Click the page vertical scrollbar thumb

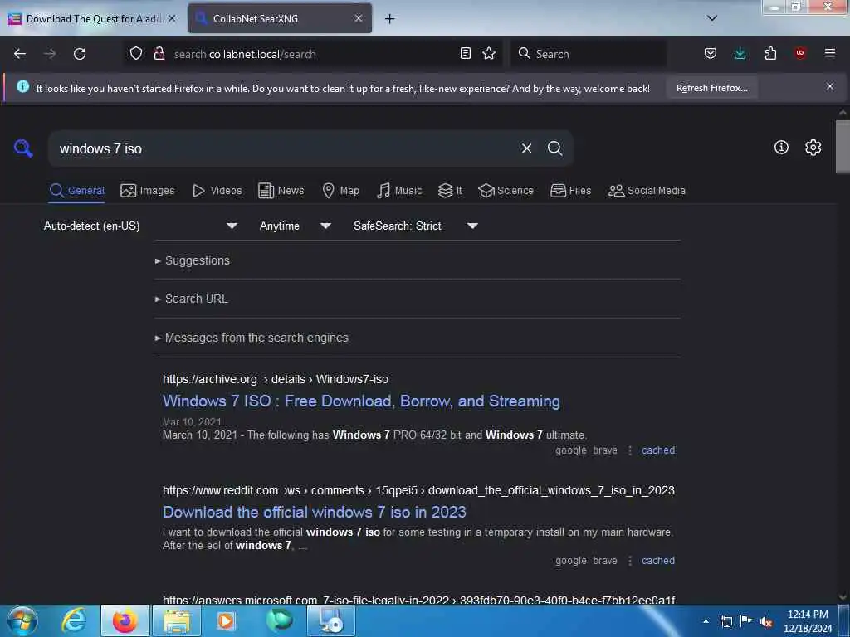tap(843, 146)
